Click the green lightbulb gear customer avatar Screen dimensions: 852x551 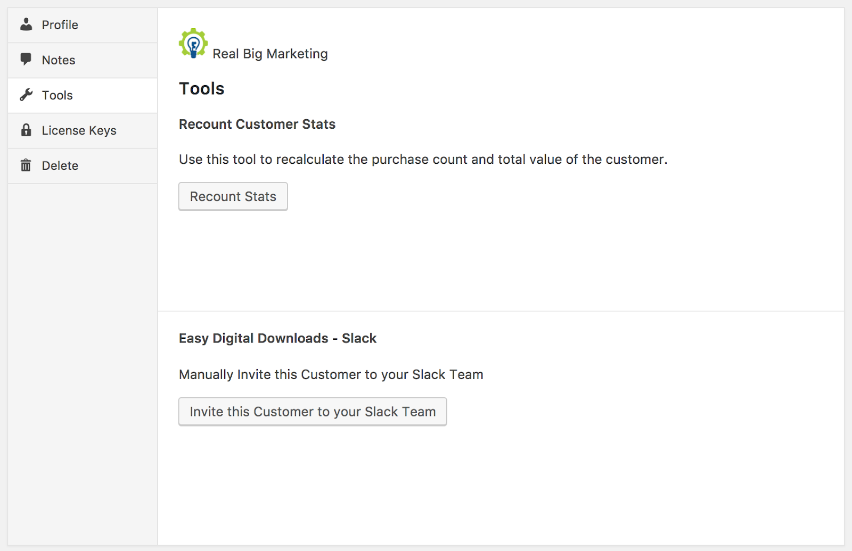(x=193, y=43)
